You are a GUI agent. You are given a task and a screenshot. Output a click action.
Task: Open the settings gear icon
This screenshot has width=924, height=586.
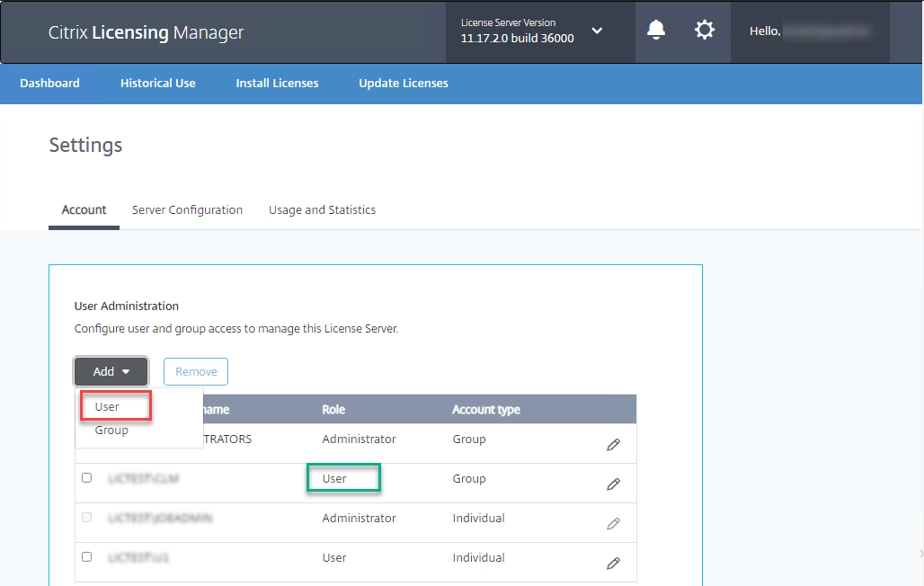[x=705, y=31]
